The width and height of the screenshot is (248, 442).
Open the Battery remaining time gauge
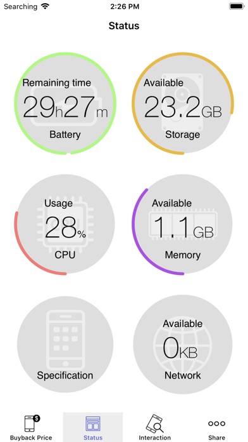(x=65, y=104)
